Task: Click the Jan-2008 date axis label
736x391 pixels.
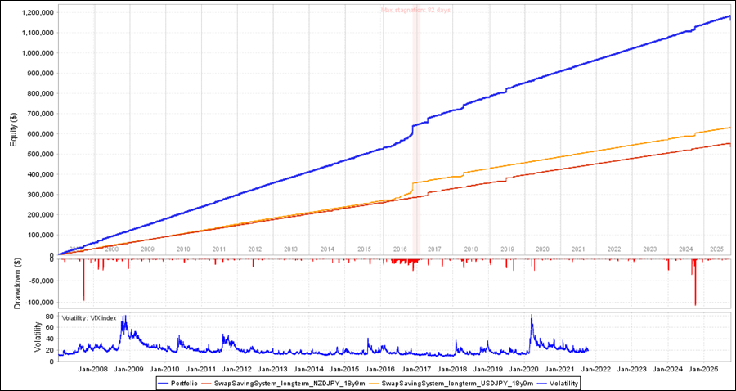Action: tap(93, 368)
